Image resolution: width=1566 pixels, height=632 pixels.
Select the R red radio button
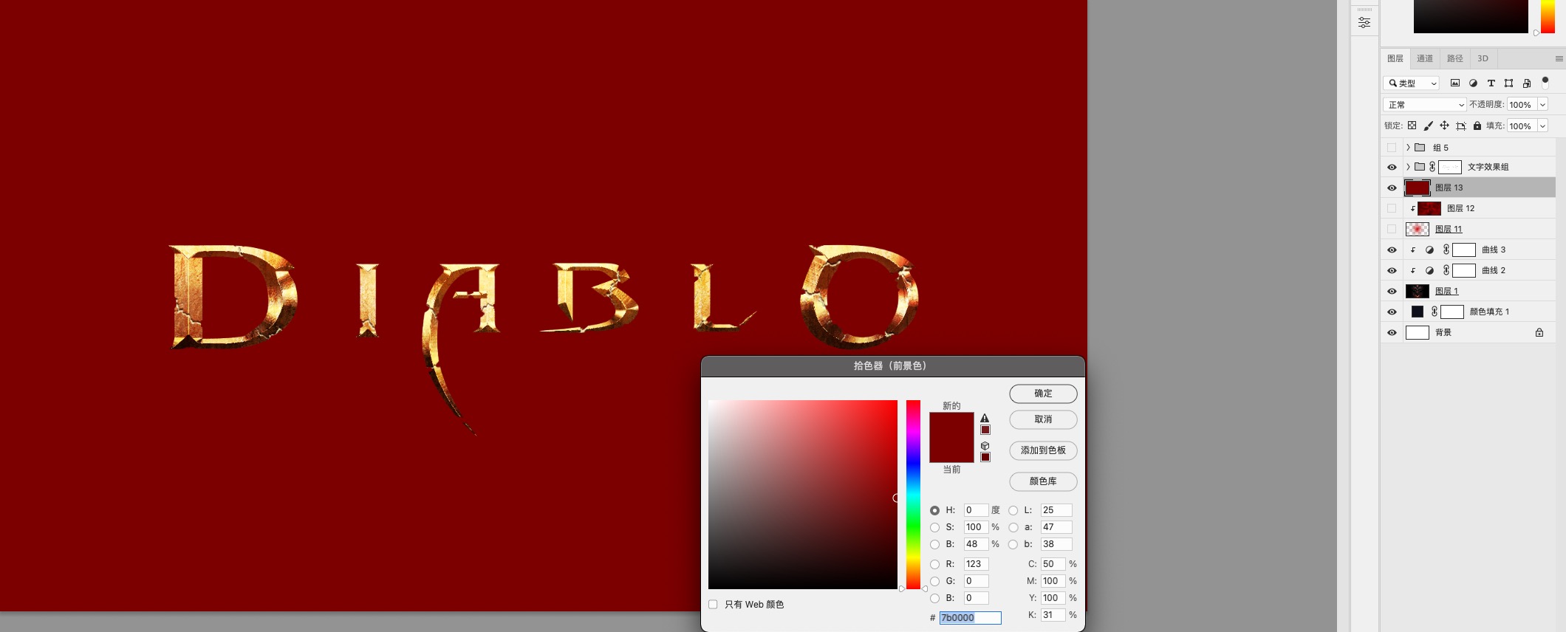[x=934, y=564]
